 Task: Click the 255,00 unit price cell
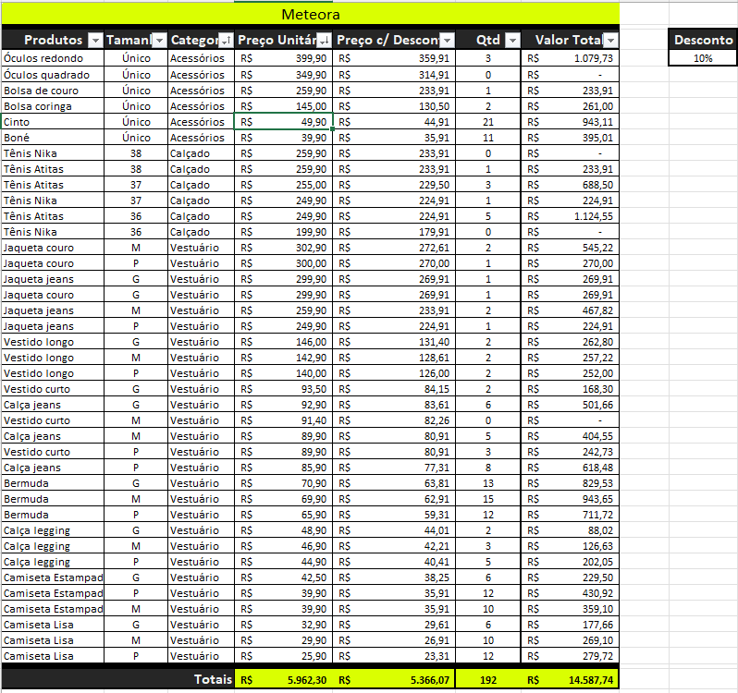point(283,185)
